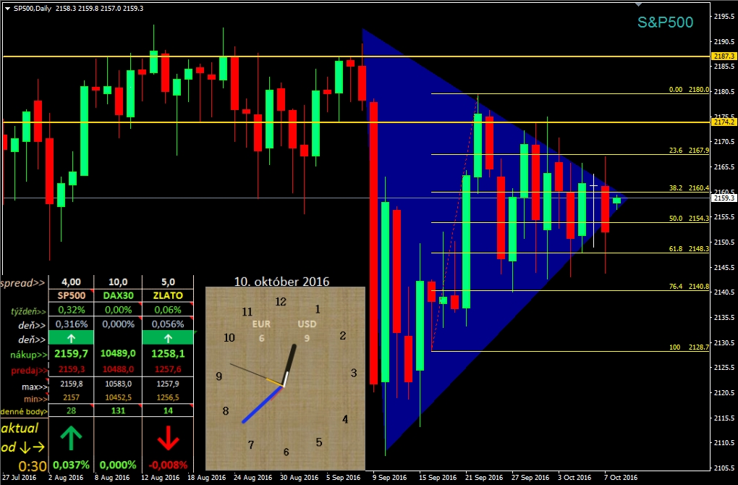Click the predaj price 10488,0
This screenshot has width=738, height=485.
pos(118,369)
